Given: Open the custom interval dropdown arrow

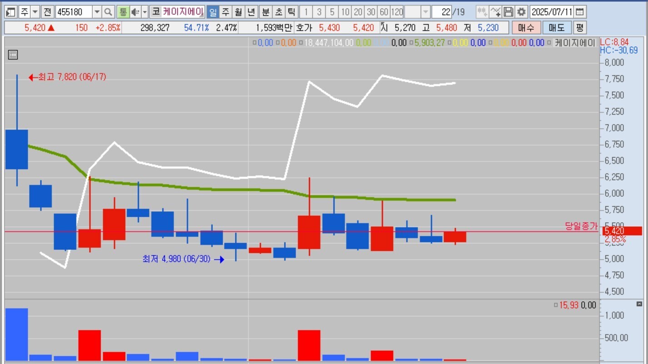Looking at the screenshot, I should click(x=425, y=12).
